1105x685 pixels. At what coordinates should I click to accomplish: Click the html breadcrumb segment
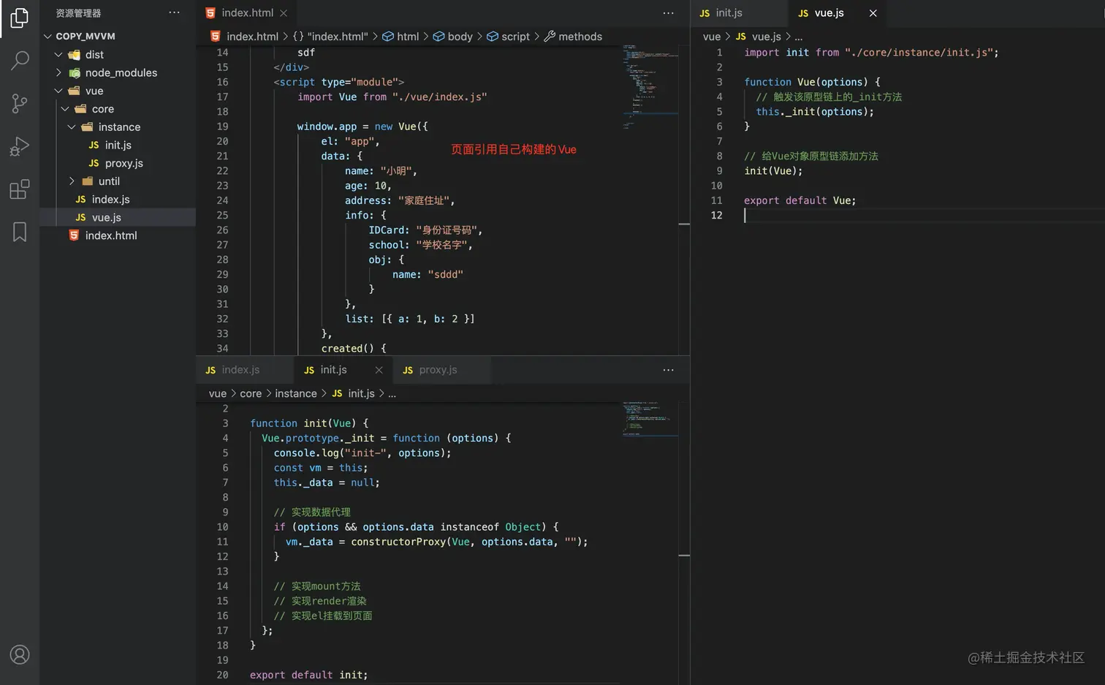tap(401, 37)
